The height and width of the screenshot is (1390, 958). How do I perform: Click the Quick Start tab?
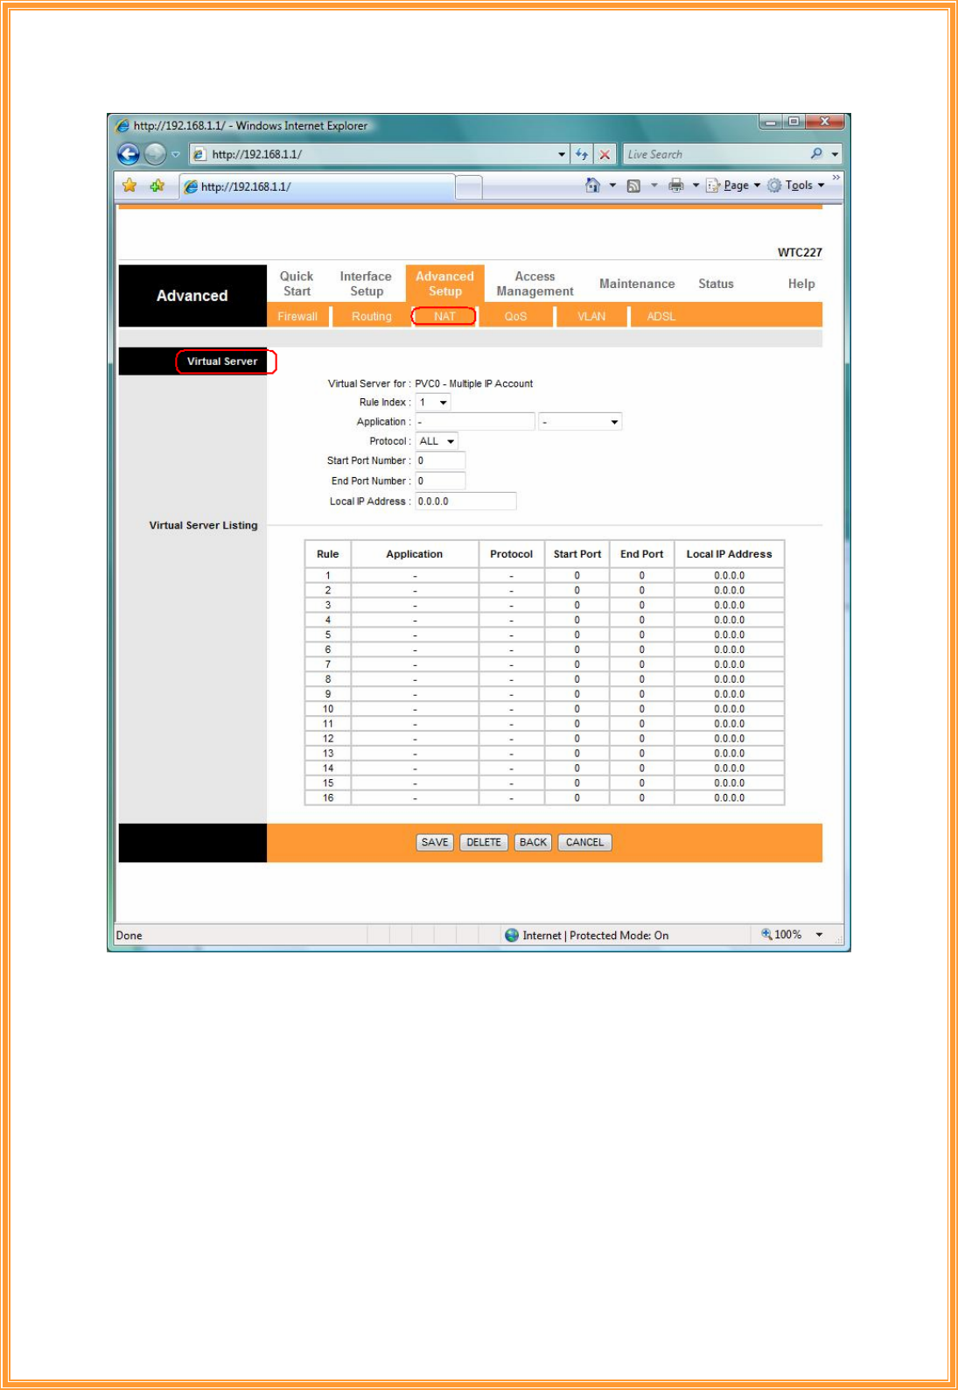click(x=297, y=284)
